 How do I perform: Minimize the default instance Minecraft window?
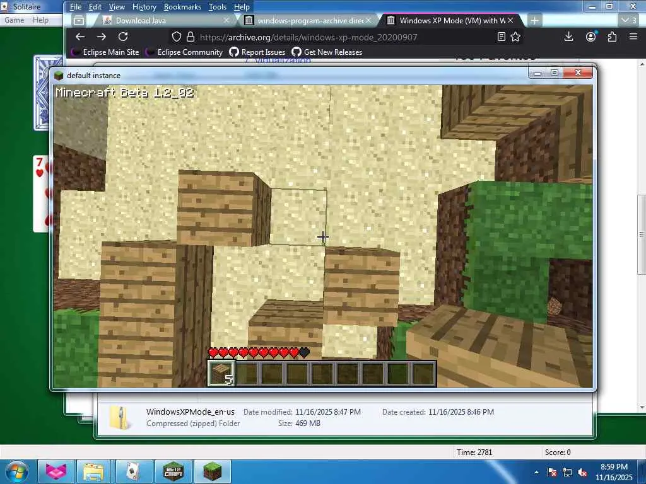pos(537,73)
